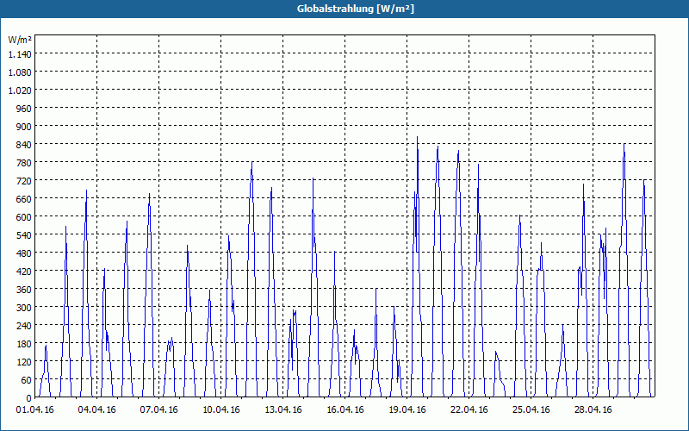
Task: Select the 900 y-axis label
Action: pos(24,126)
